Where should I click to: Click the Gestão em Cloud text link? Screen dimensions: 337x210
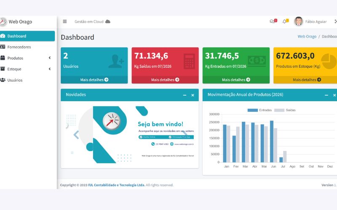coord(89,21)
